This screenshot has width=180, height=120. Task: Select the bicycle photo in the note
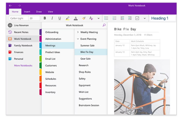point(142,87)
